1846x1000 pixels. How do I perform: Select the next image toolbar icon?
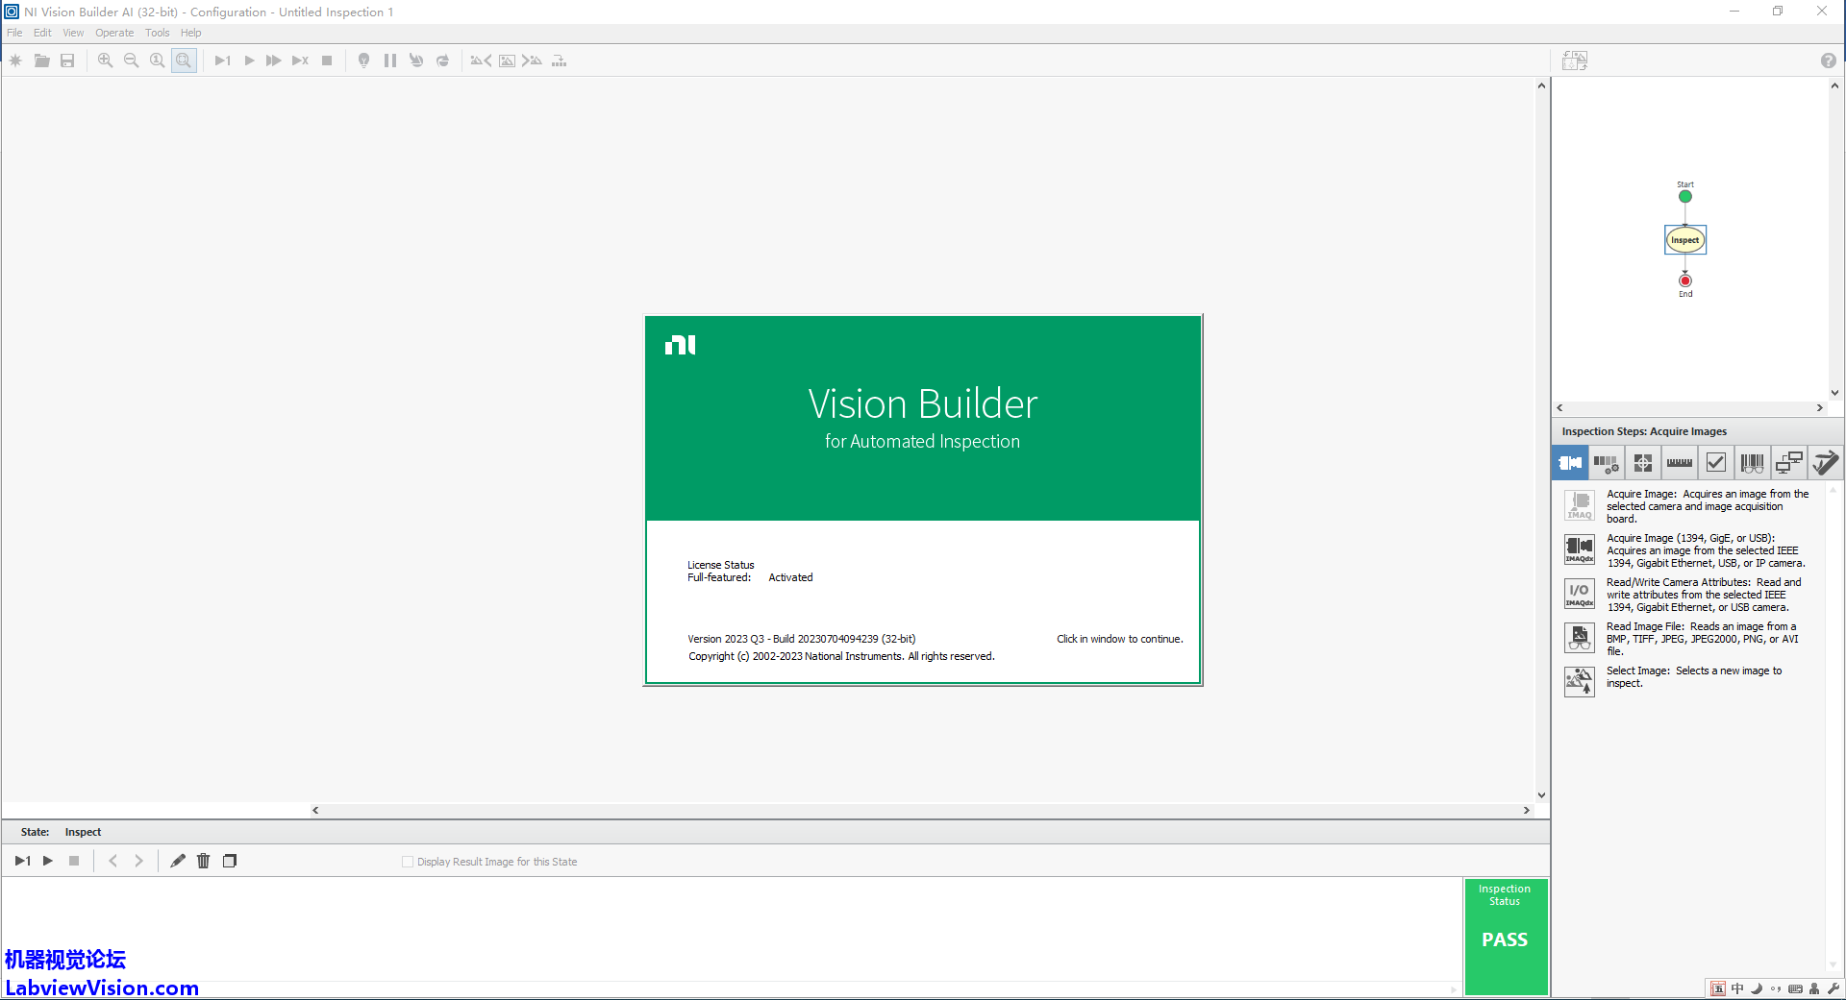tap(532, 61)
